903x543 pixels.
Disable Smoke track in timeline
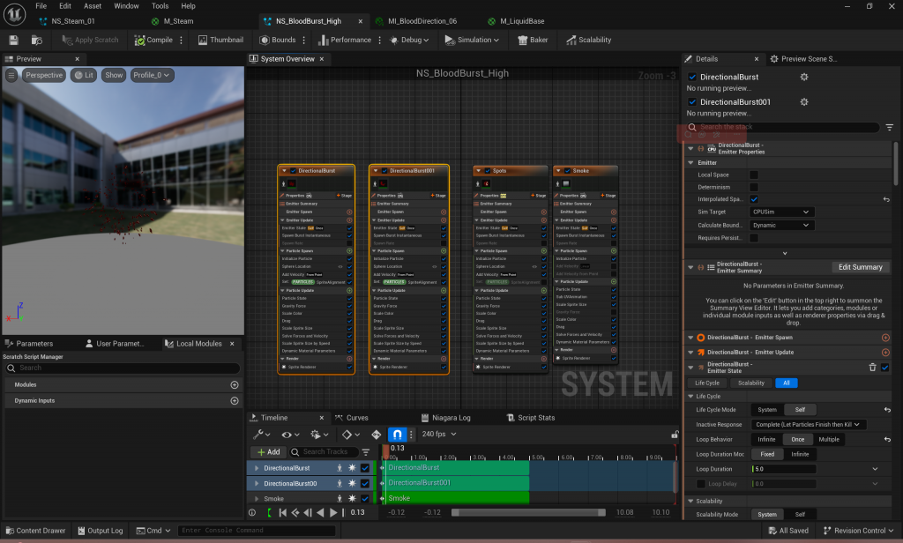coord(365,499)
